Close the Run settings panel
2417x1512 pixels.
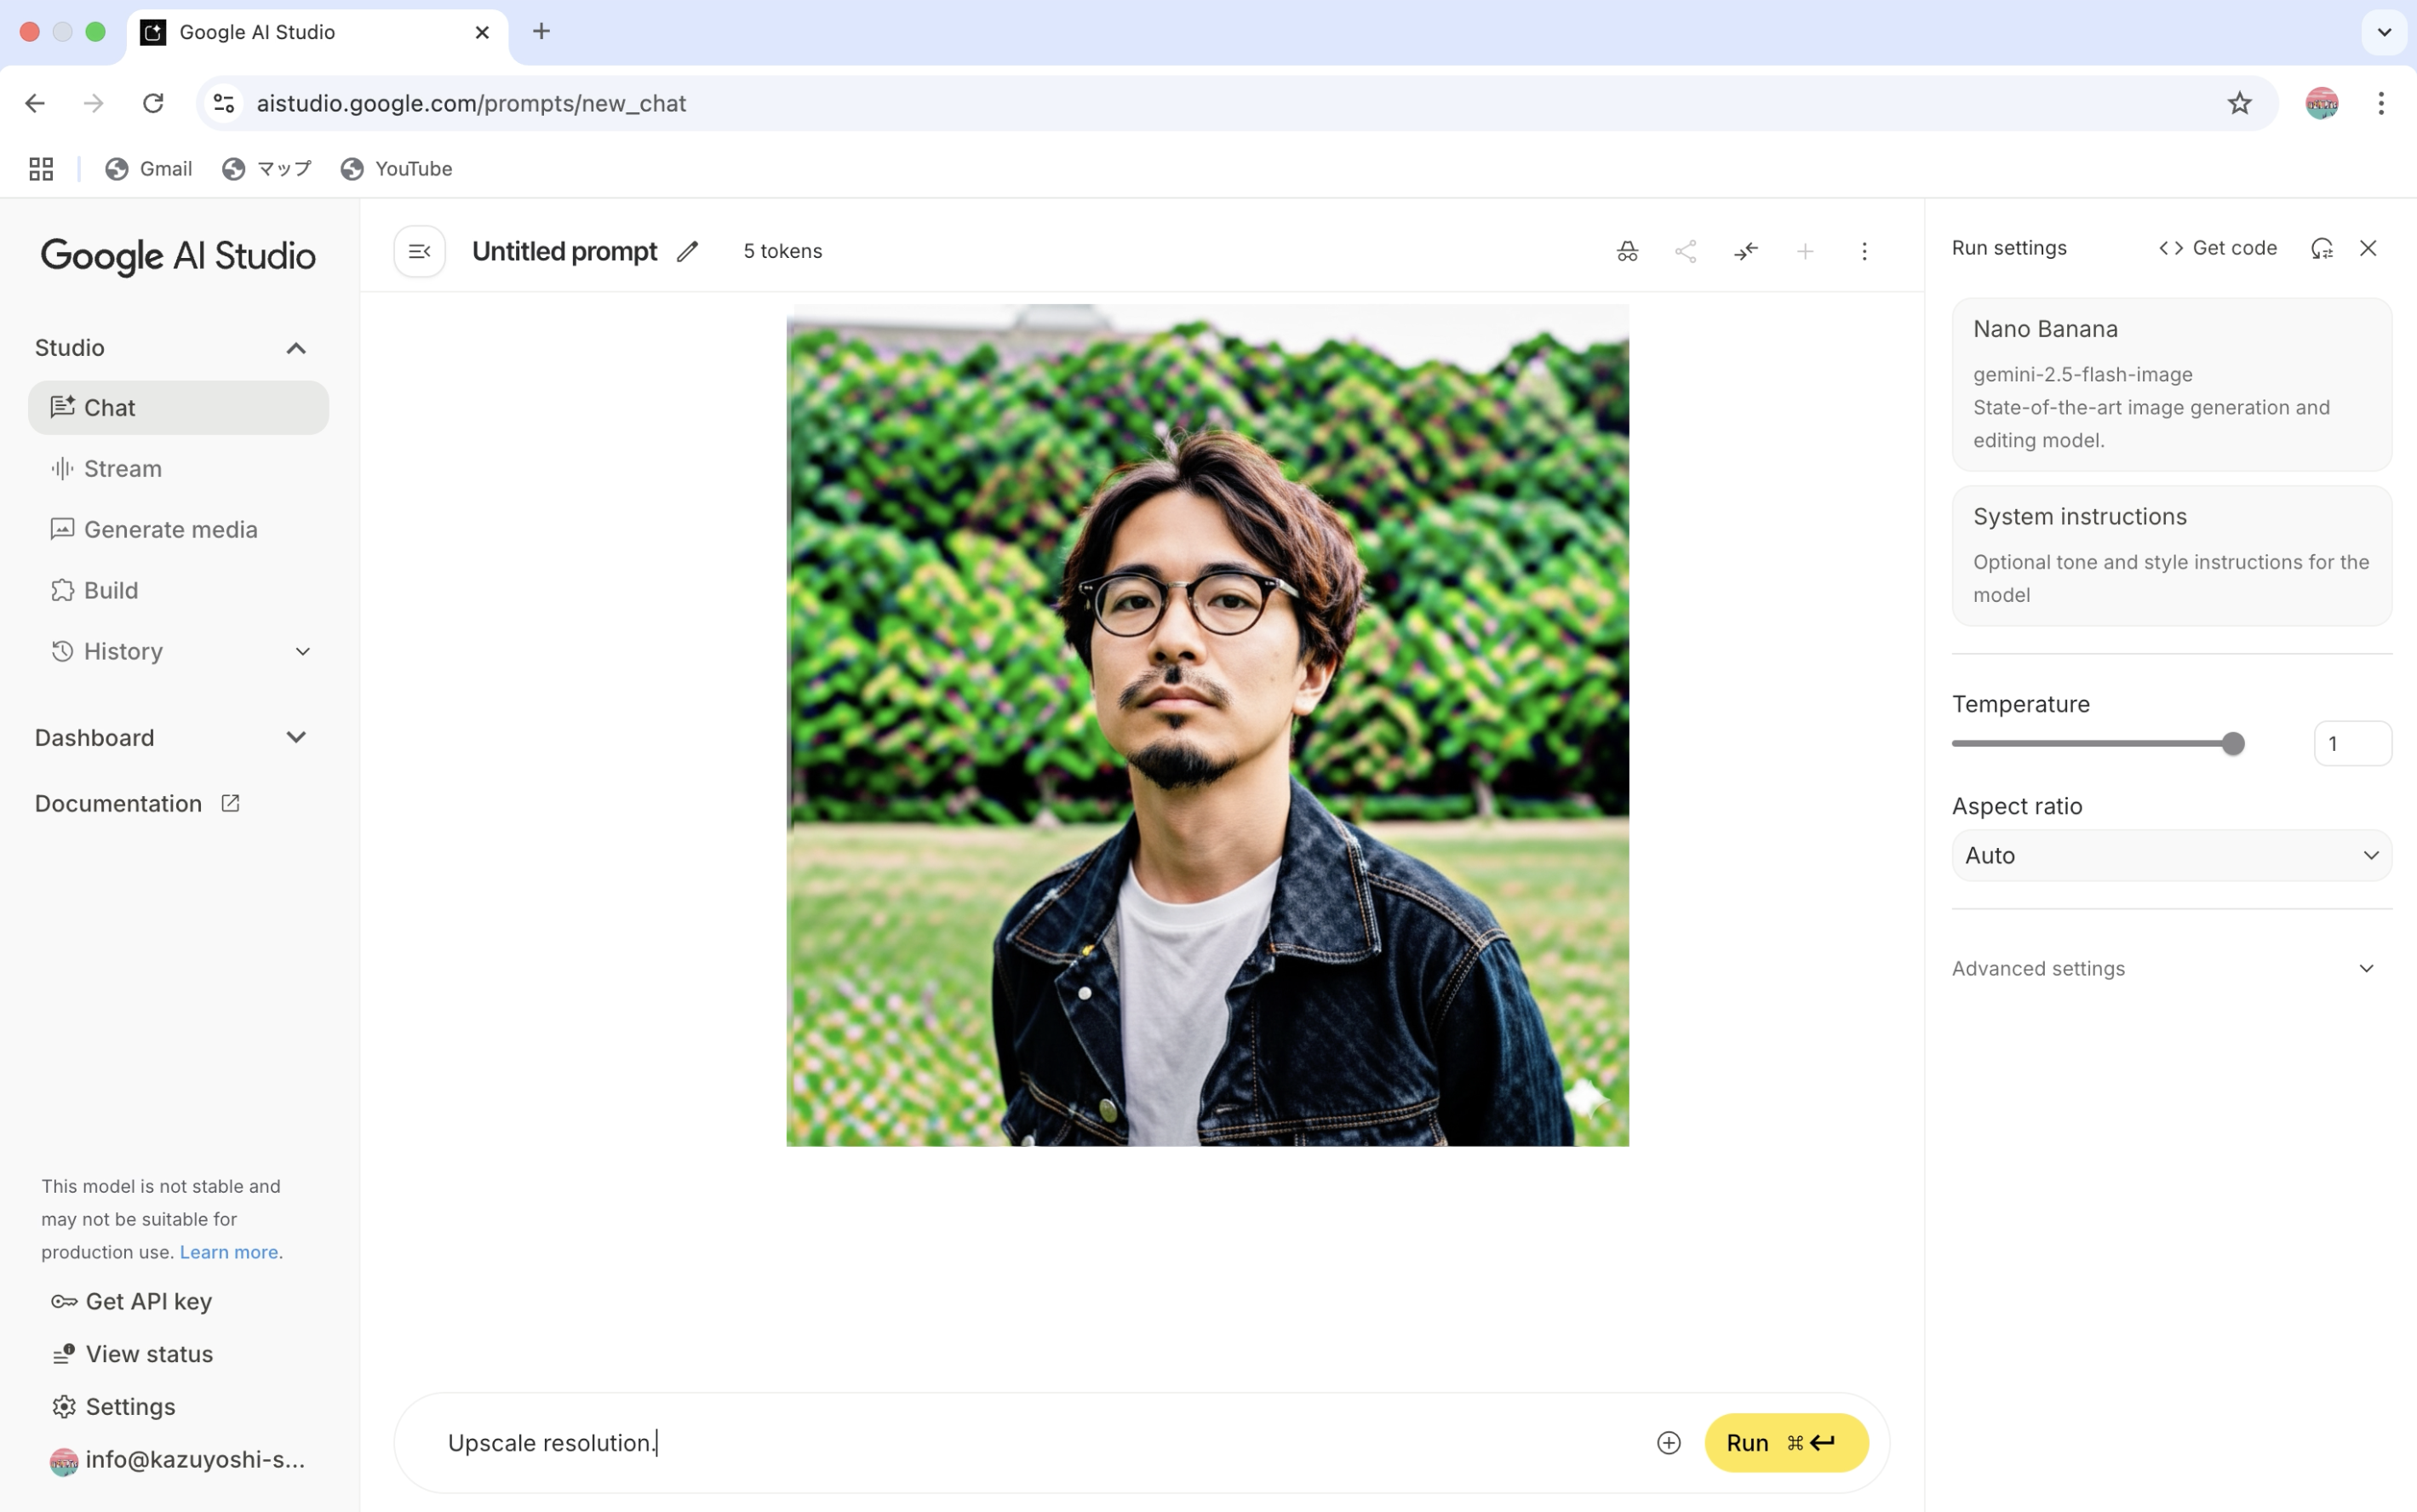[2368, 248]
